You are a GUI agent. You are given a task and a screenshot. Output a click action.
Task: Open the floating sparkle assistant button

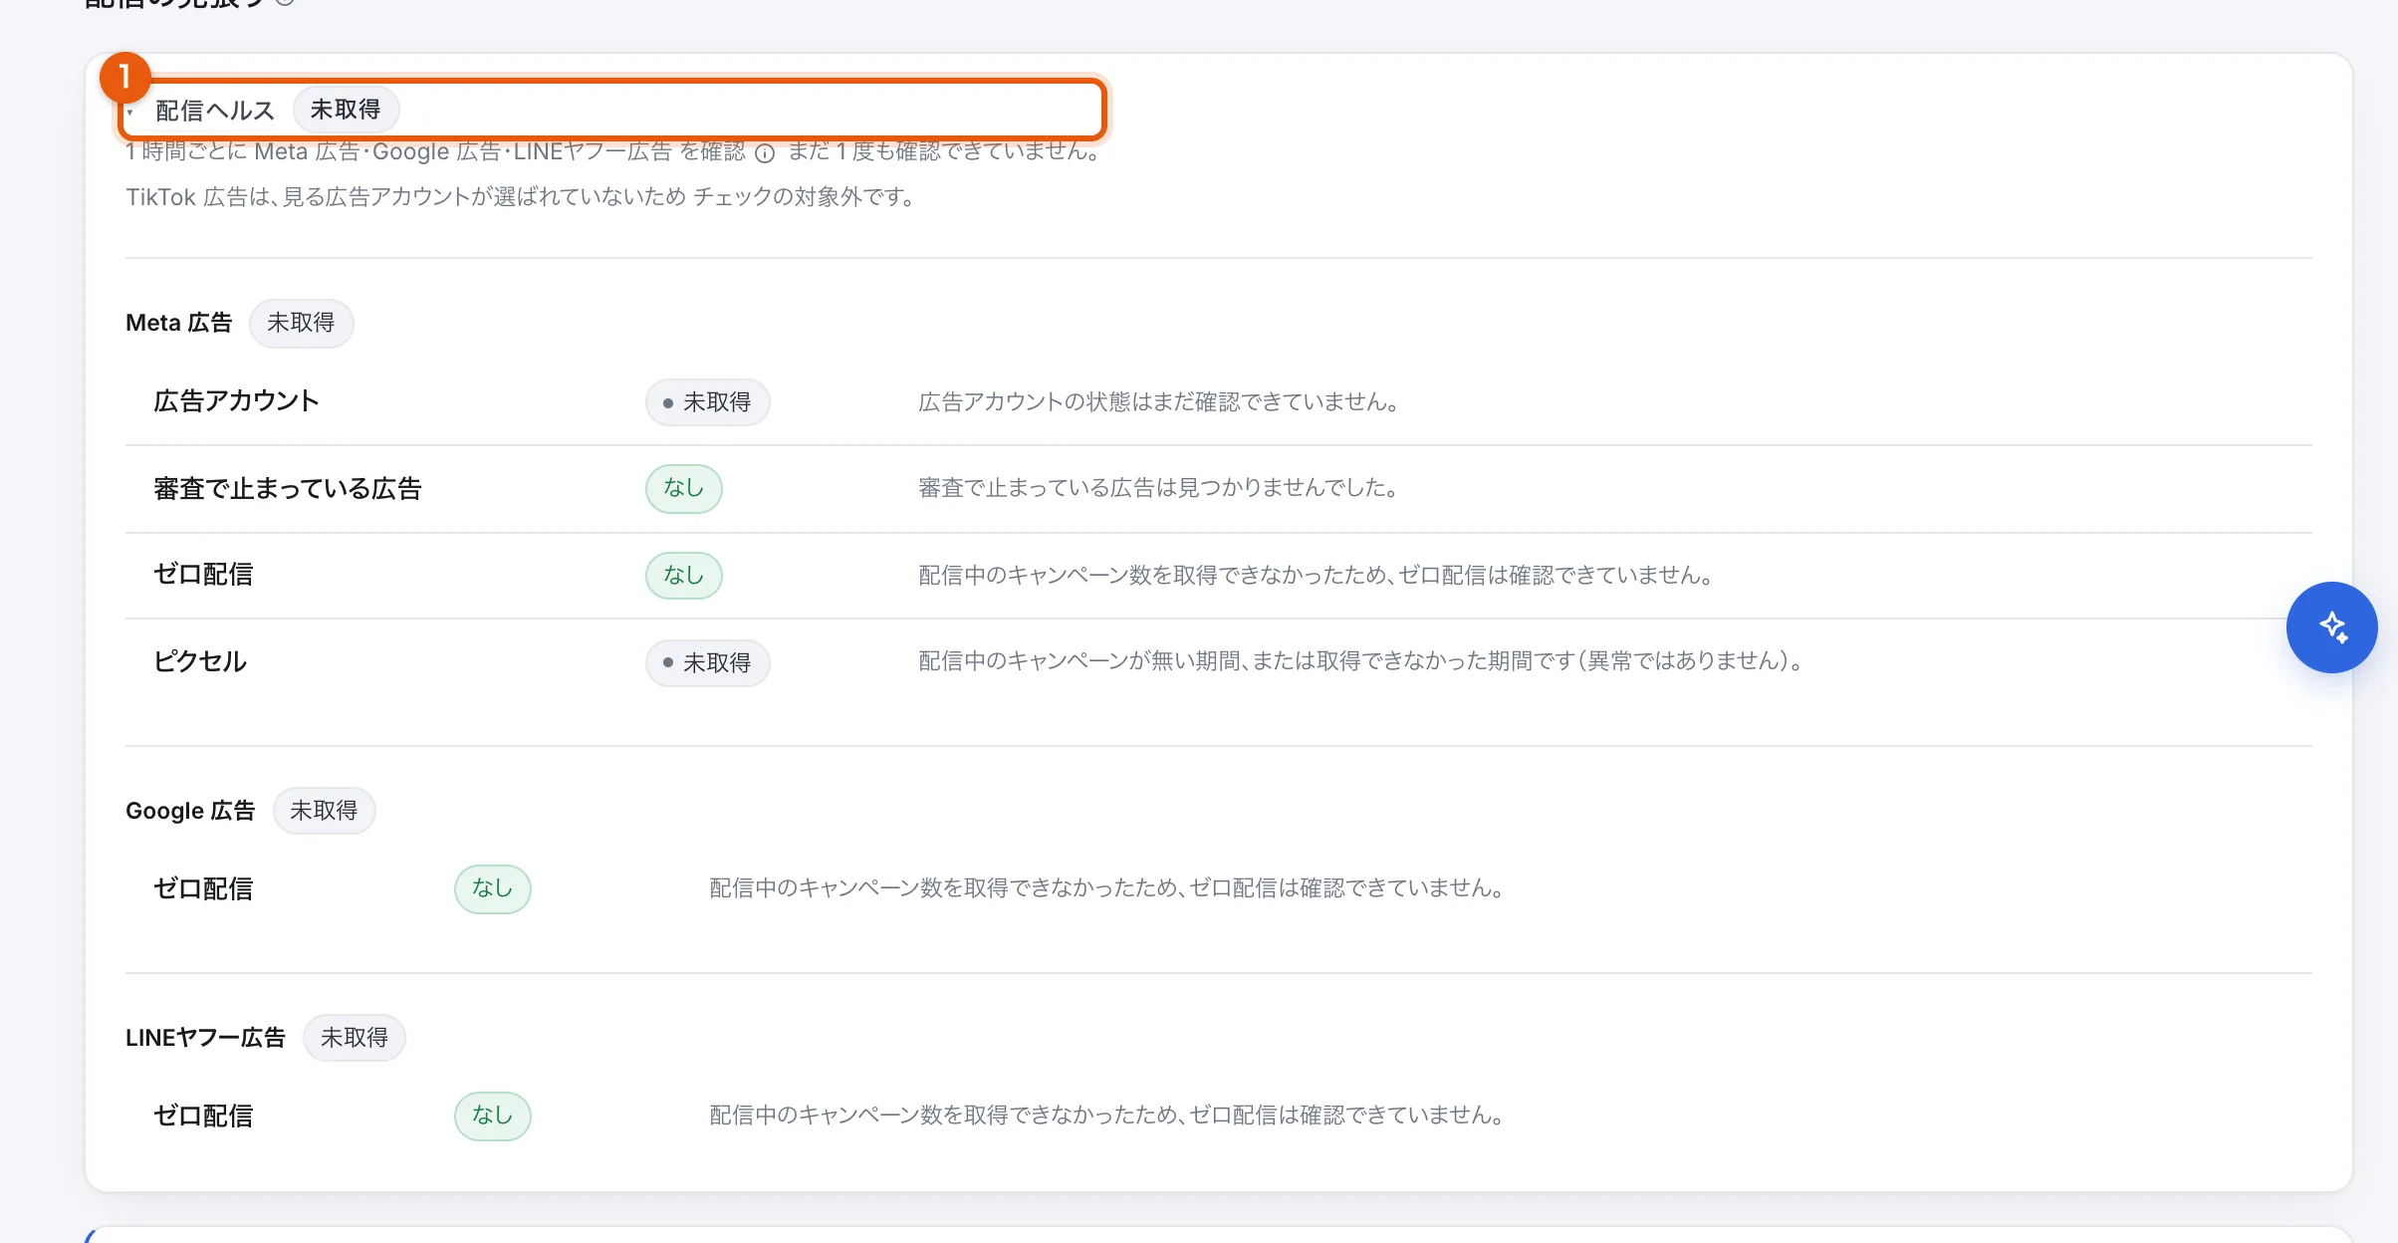click(2331, 627)
